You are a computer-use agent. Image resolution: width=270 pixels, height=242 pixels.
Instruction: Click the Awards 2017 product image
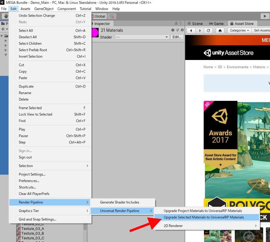click(x=237, y=150)
